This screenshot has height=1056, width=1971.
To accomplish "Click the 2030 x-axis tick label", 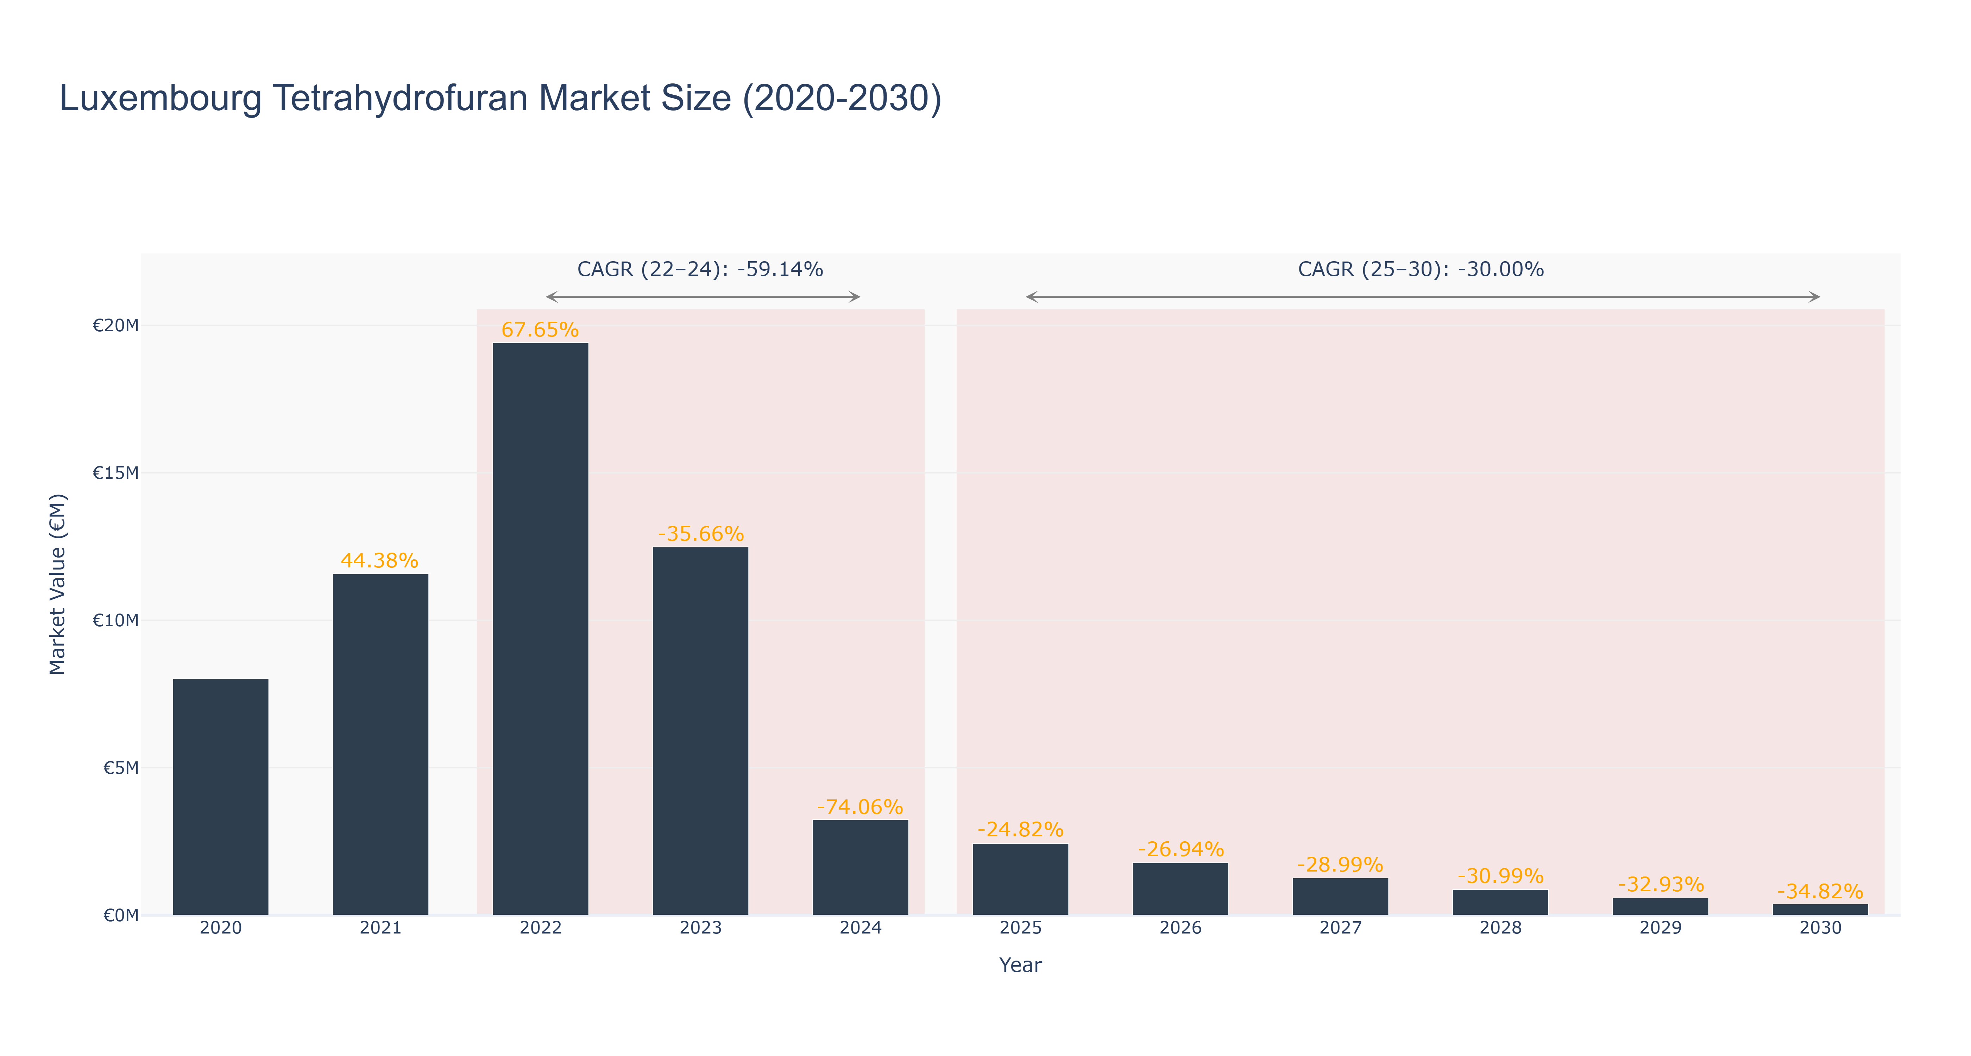I will pos(1820,928).
